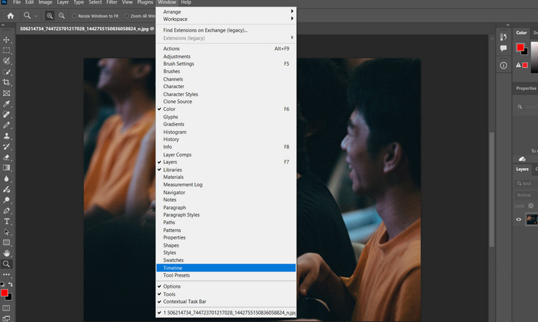This screenshot has width=538, height=322.
Task: Open the Normal blend mode dropdown
Action: [526, 195]
